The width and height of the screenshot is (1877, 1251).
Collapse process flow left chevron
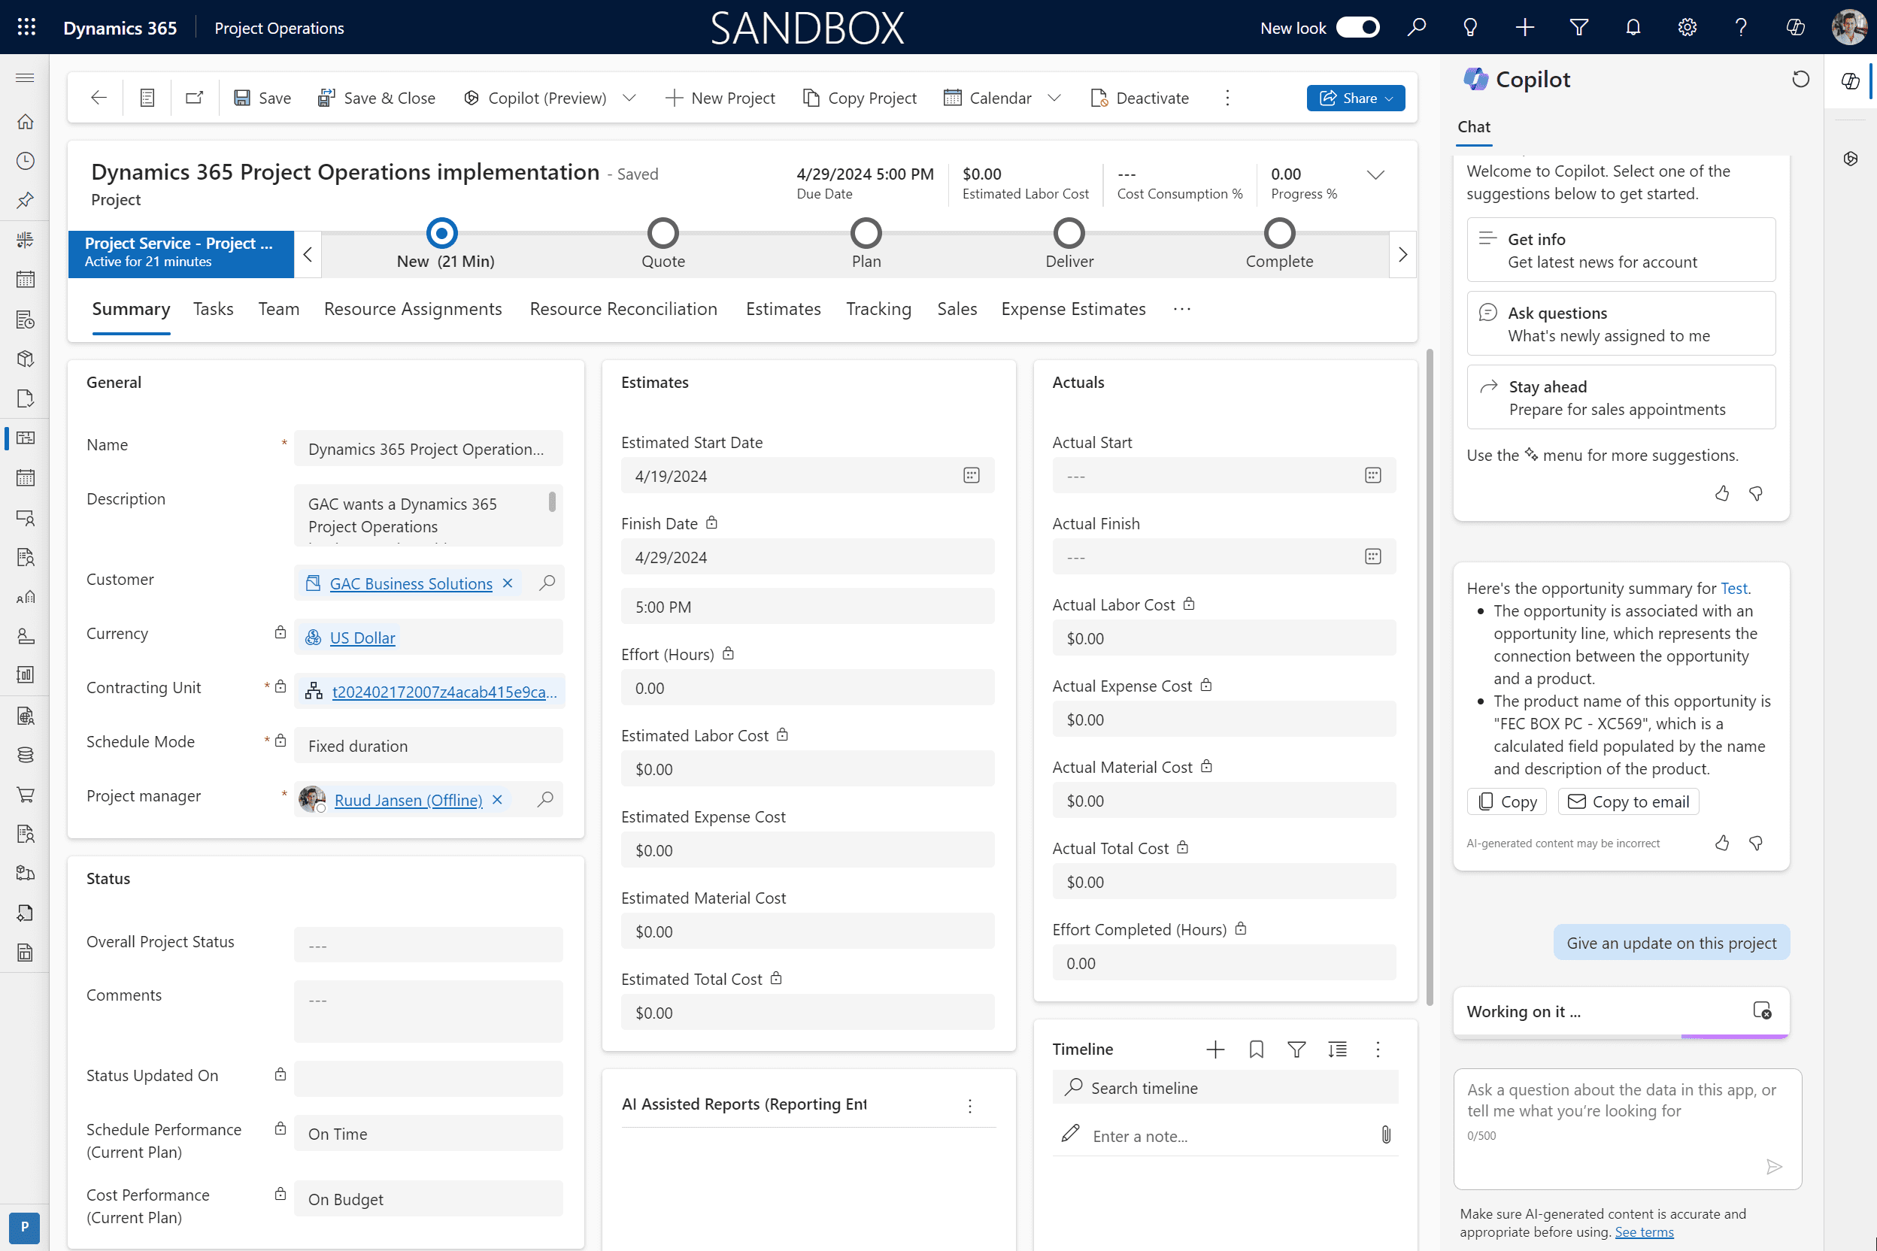pos(308,255)
